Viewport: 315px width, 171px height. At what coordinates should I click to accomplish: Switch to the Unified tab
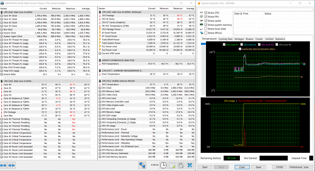269,39
